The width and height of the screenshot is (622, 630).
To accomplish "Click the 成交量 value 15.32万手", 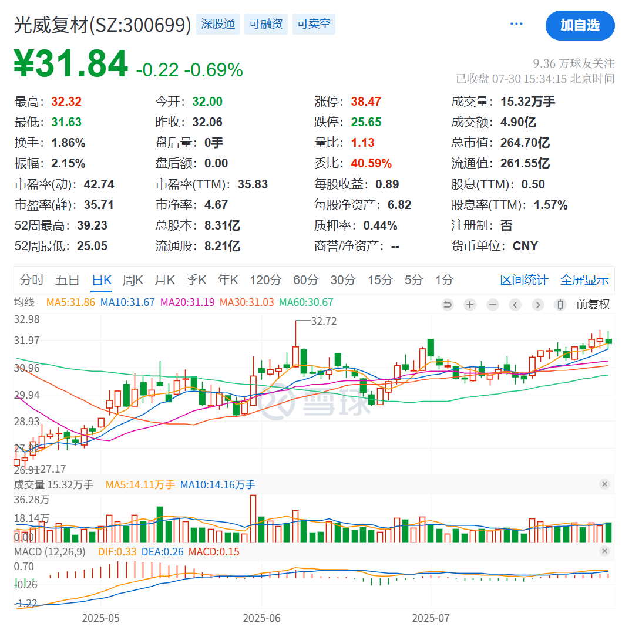I will click(x=527, y=102).
